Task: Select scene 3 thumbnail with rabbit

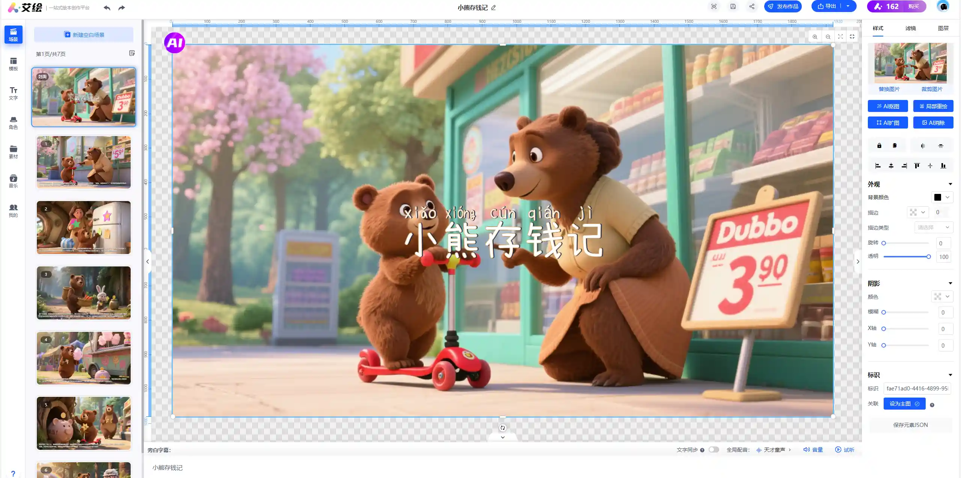Action: pos(84,293)
